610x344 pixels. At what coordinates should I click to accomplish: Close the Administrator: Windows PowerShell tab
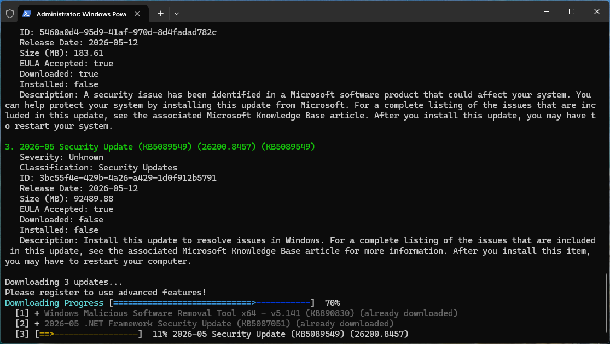(x=137, y=14)
